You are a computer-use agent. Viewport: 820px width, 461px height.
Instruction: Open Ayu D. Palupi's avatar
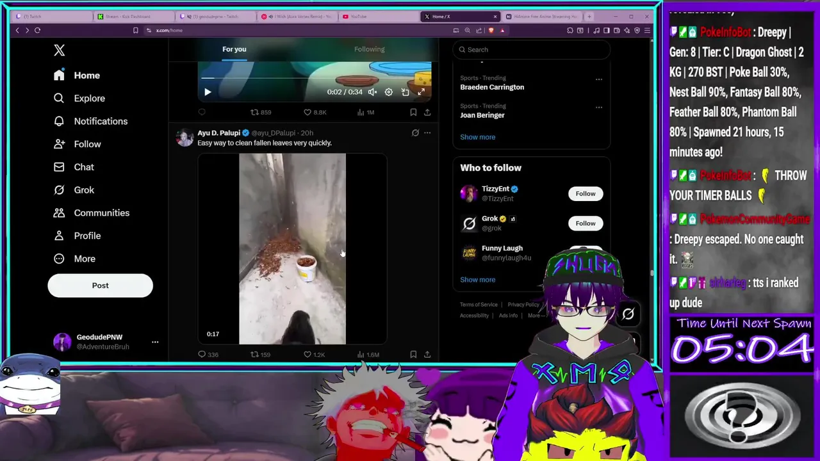coord(184,138)
